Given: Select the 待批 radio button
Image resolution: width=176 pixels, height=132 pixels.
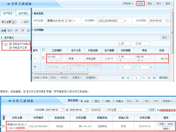Looking at the screenshot, I should [103, 101].
